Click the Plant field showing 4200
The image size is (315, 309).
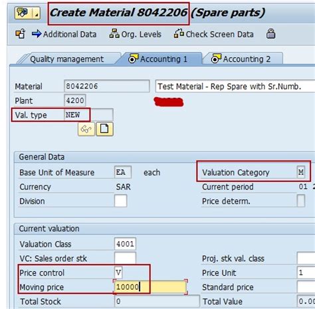(x=75, y=100)
